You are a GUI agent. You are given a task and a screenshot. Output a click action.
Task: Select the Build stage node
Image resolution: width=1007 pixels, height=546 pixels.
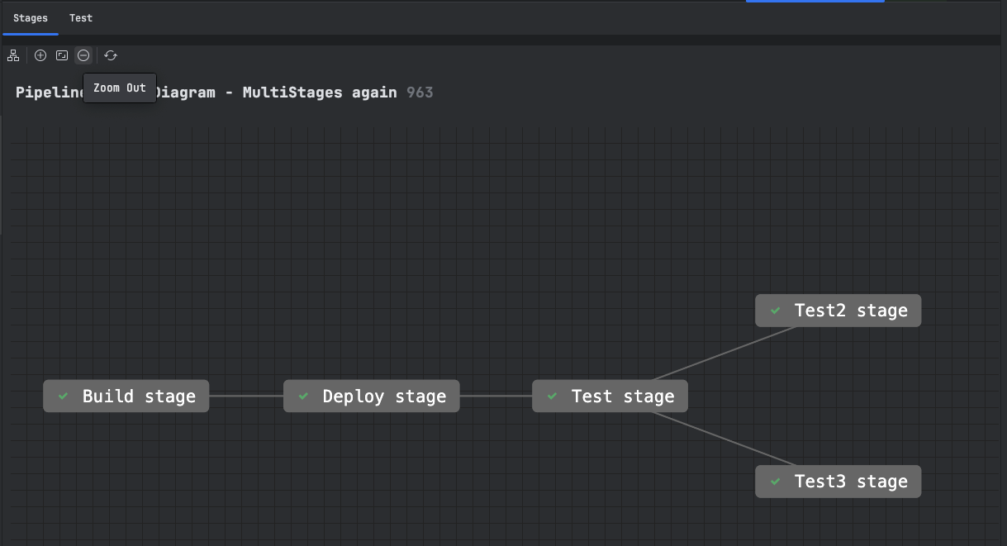click(126, 396)
